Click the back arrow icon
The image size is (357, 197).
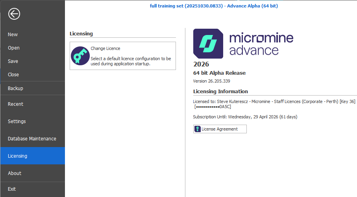coord(14,14)
